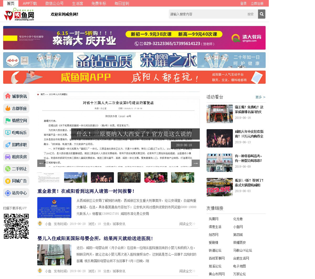315x279 pixels.
Task: Select 二手转让 in the sidebar
Action: [x=16, y=169]
